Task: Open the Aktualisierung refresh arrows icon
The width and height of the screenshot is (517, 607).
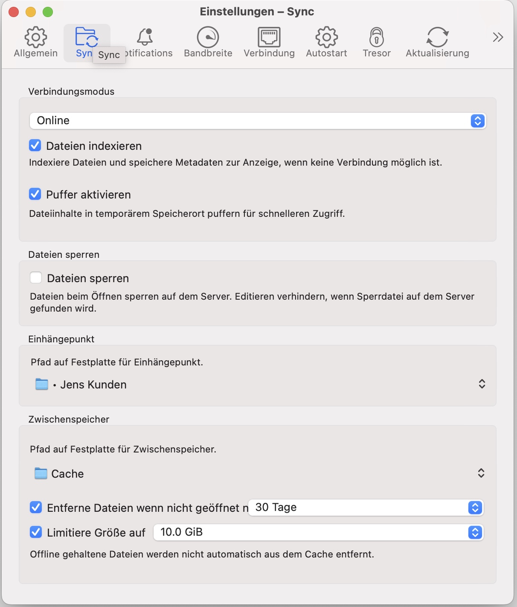Action: pyautogui.click(x=438, y=37)
